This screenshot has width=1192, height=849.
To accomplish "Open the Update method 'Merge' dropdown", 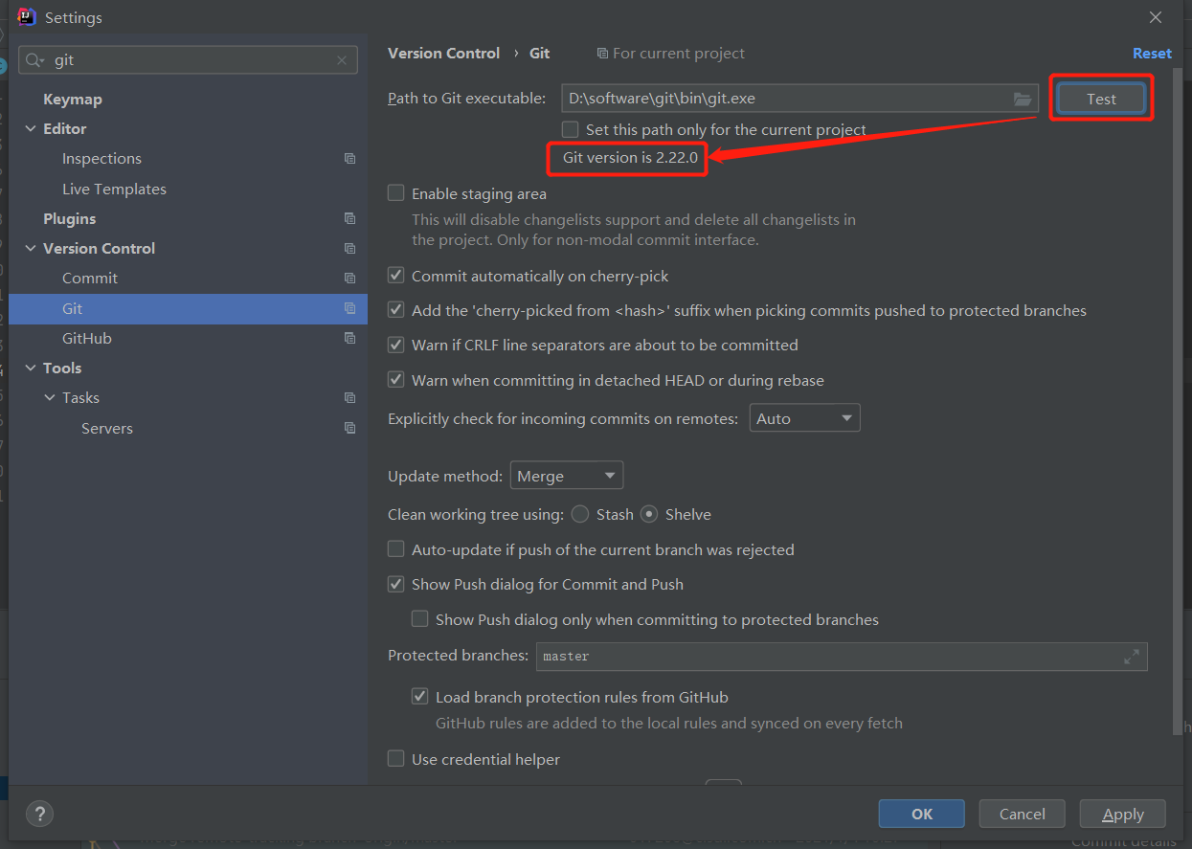I will click(x=567, y=476).
